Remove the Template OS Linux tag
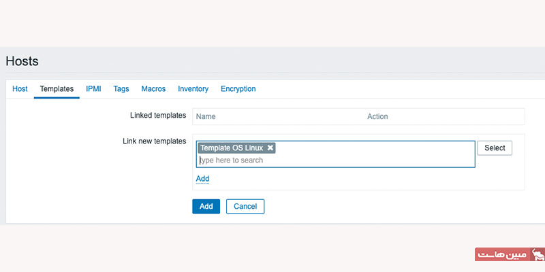Viewport: 545px width, 272px height. [x=270, y=148]
